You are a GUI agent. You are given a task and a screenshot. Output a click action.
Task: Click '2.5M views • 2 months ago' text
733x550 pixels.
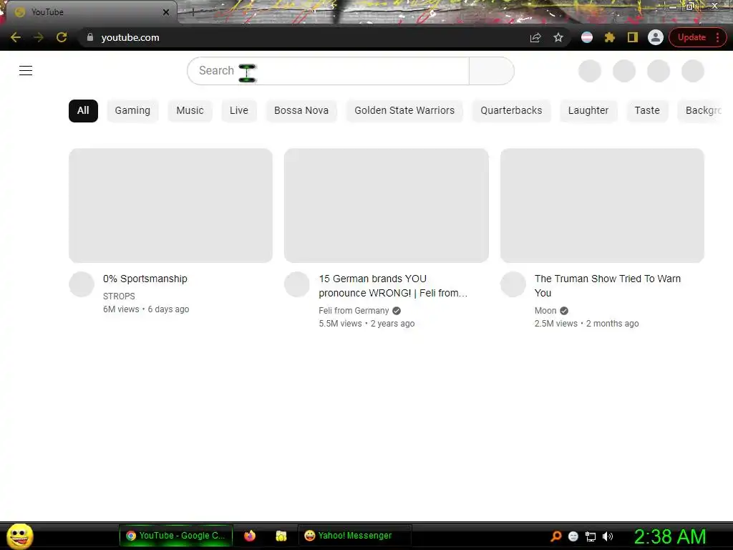pyautogui.click(x=587, y=324)
